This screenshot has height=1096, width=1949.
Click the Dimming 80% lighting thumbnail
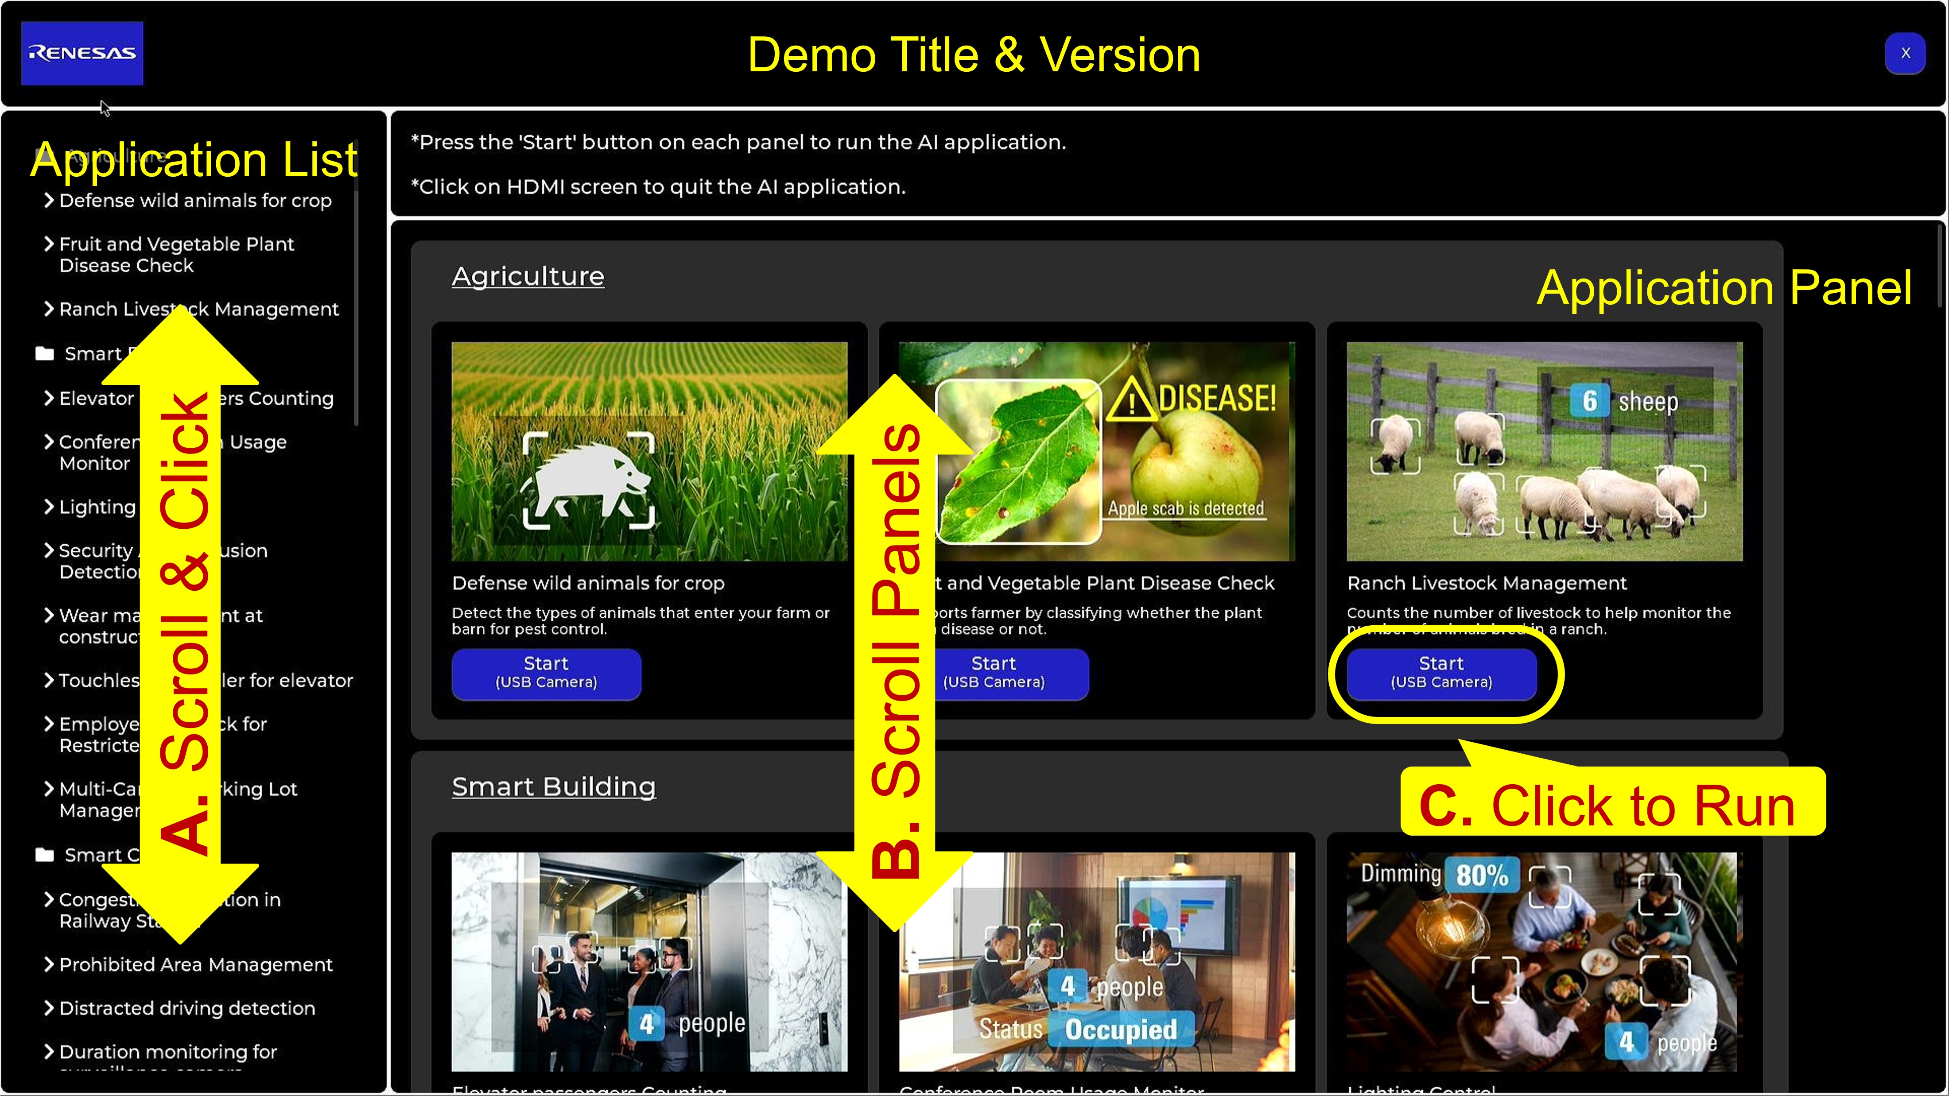pos(1544,961)
